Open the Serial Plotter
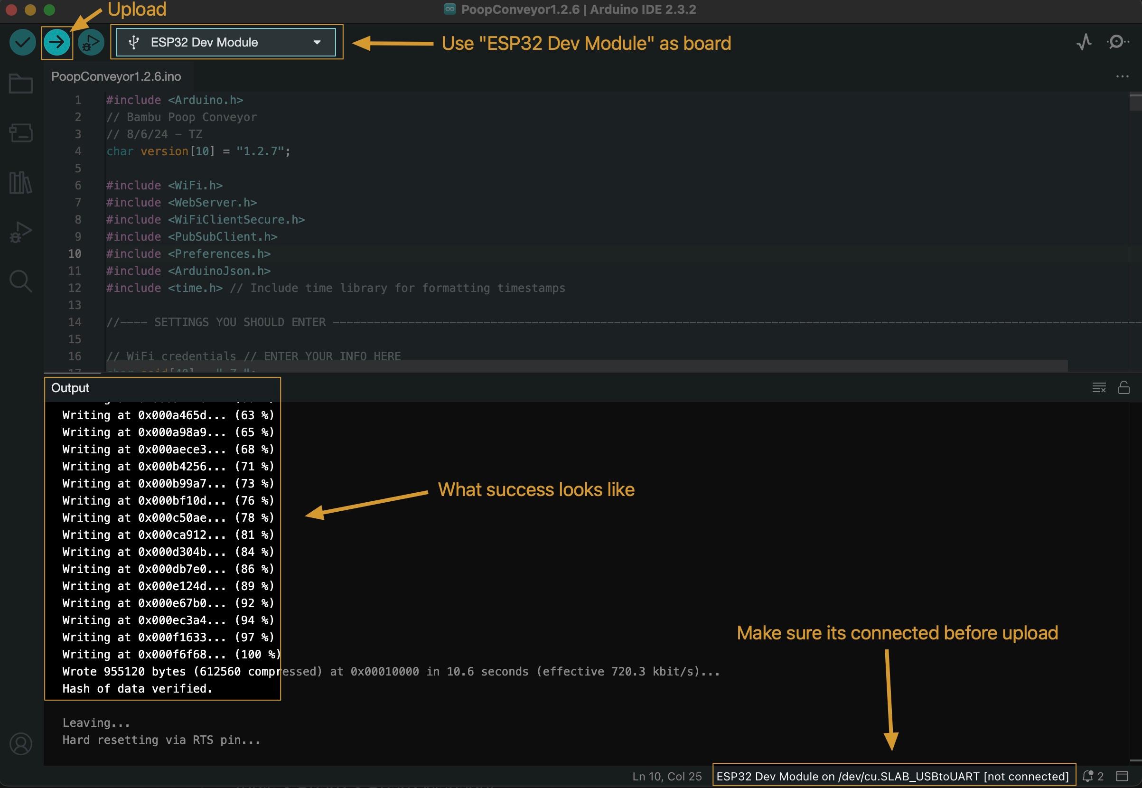The height and width of the screenshot is (788, 1142). pos(1084,42)
